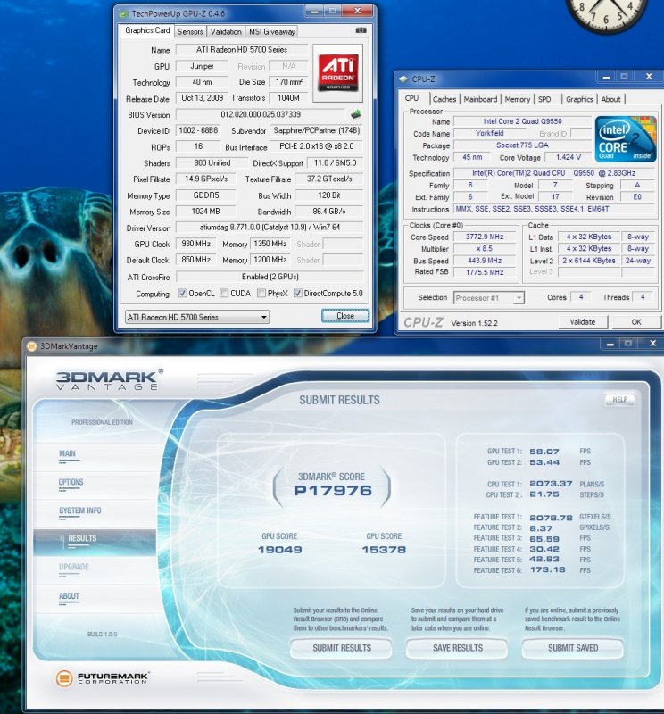Image resolution: width=664 pixels, height=714 pixels.
Task: Open the MSI Giveaway tab
Action: [272, 31]
